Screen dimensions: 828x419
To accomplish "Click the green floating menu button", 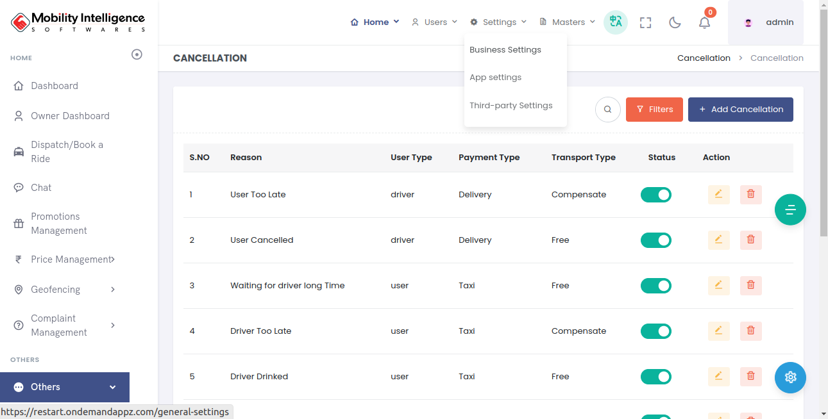I will [790, 209].
